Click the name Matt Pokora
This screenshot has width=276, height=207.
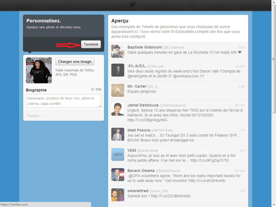tap(139, 130)
